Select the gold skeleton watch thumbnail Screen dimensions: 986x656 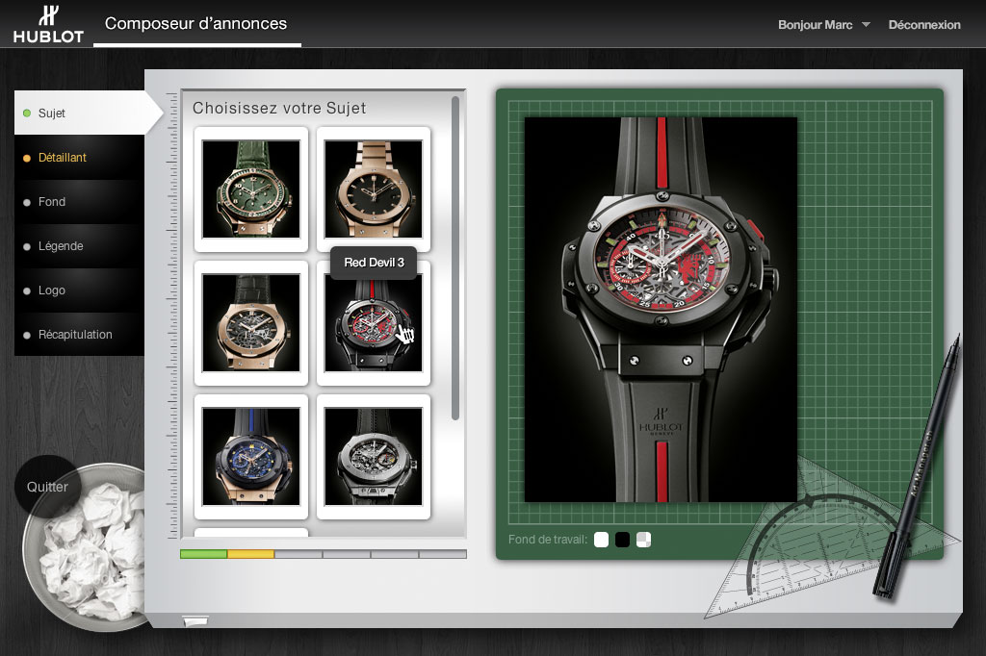click(251, 323)
